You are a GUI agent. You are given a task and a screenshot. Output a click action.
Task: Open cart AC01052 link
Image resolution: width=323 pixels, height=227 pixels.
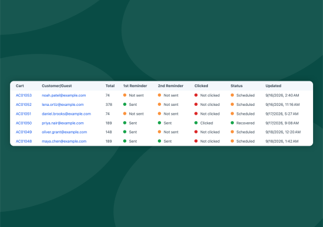click(23, 105)
